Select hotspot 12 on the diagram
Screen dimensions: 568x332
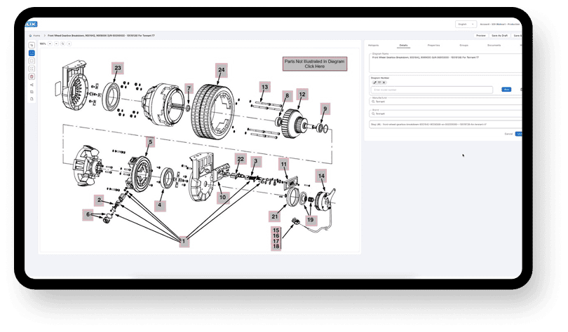302,95
